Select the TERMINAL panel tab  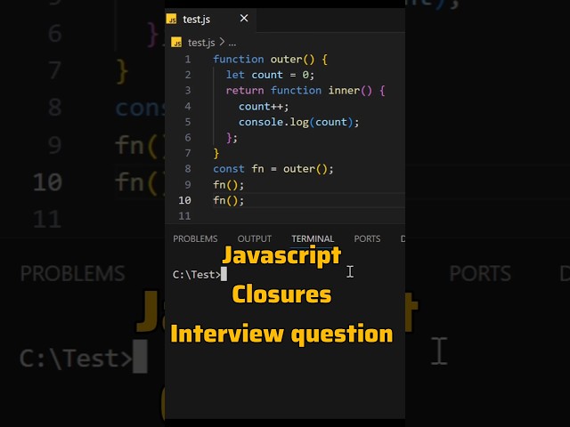(x=313, y=238)
